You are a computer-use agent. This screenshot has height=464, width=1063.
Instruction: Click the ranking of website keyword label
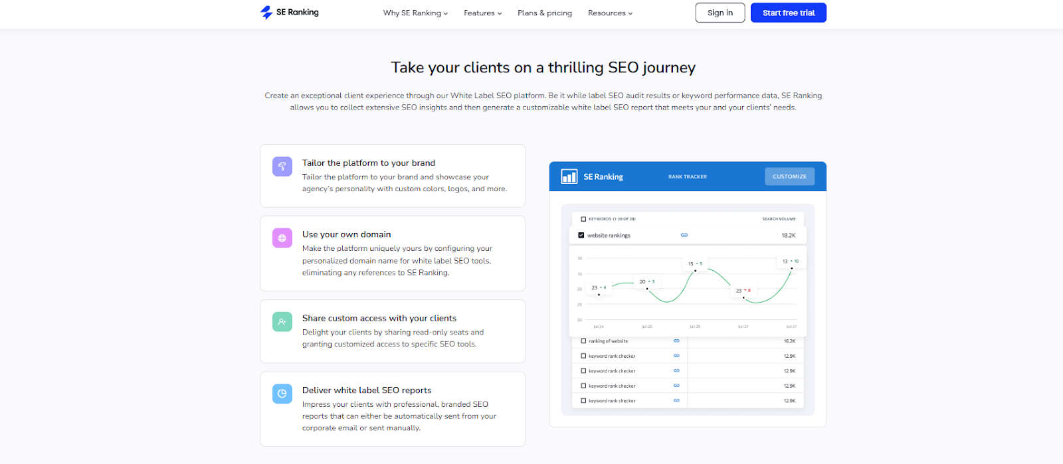608,341
